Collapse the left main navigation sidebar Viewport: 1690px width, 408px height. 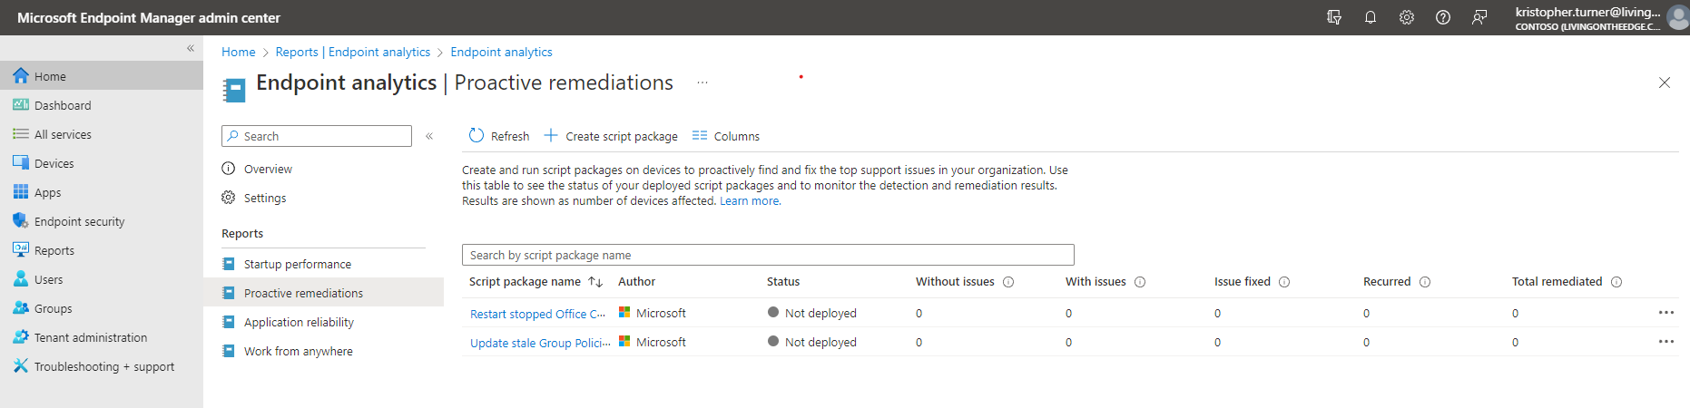tap(191, 48)
